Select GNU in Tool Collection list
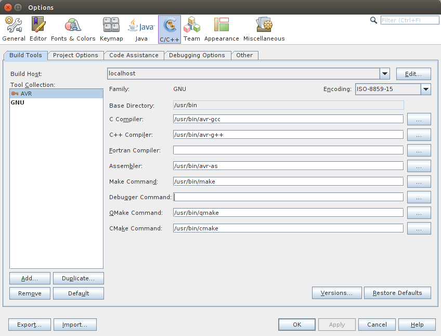The height and width of the screenshot is (336, 441). [x=56, y=102]
